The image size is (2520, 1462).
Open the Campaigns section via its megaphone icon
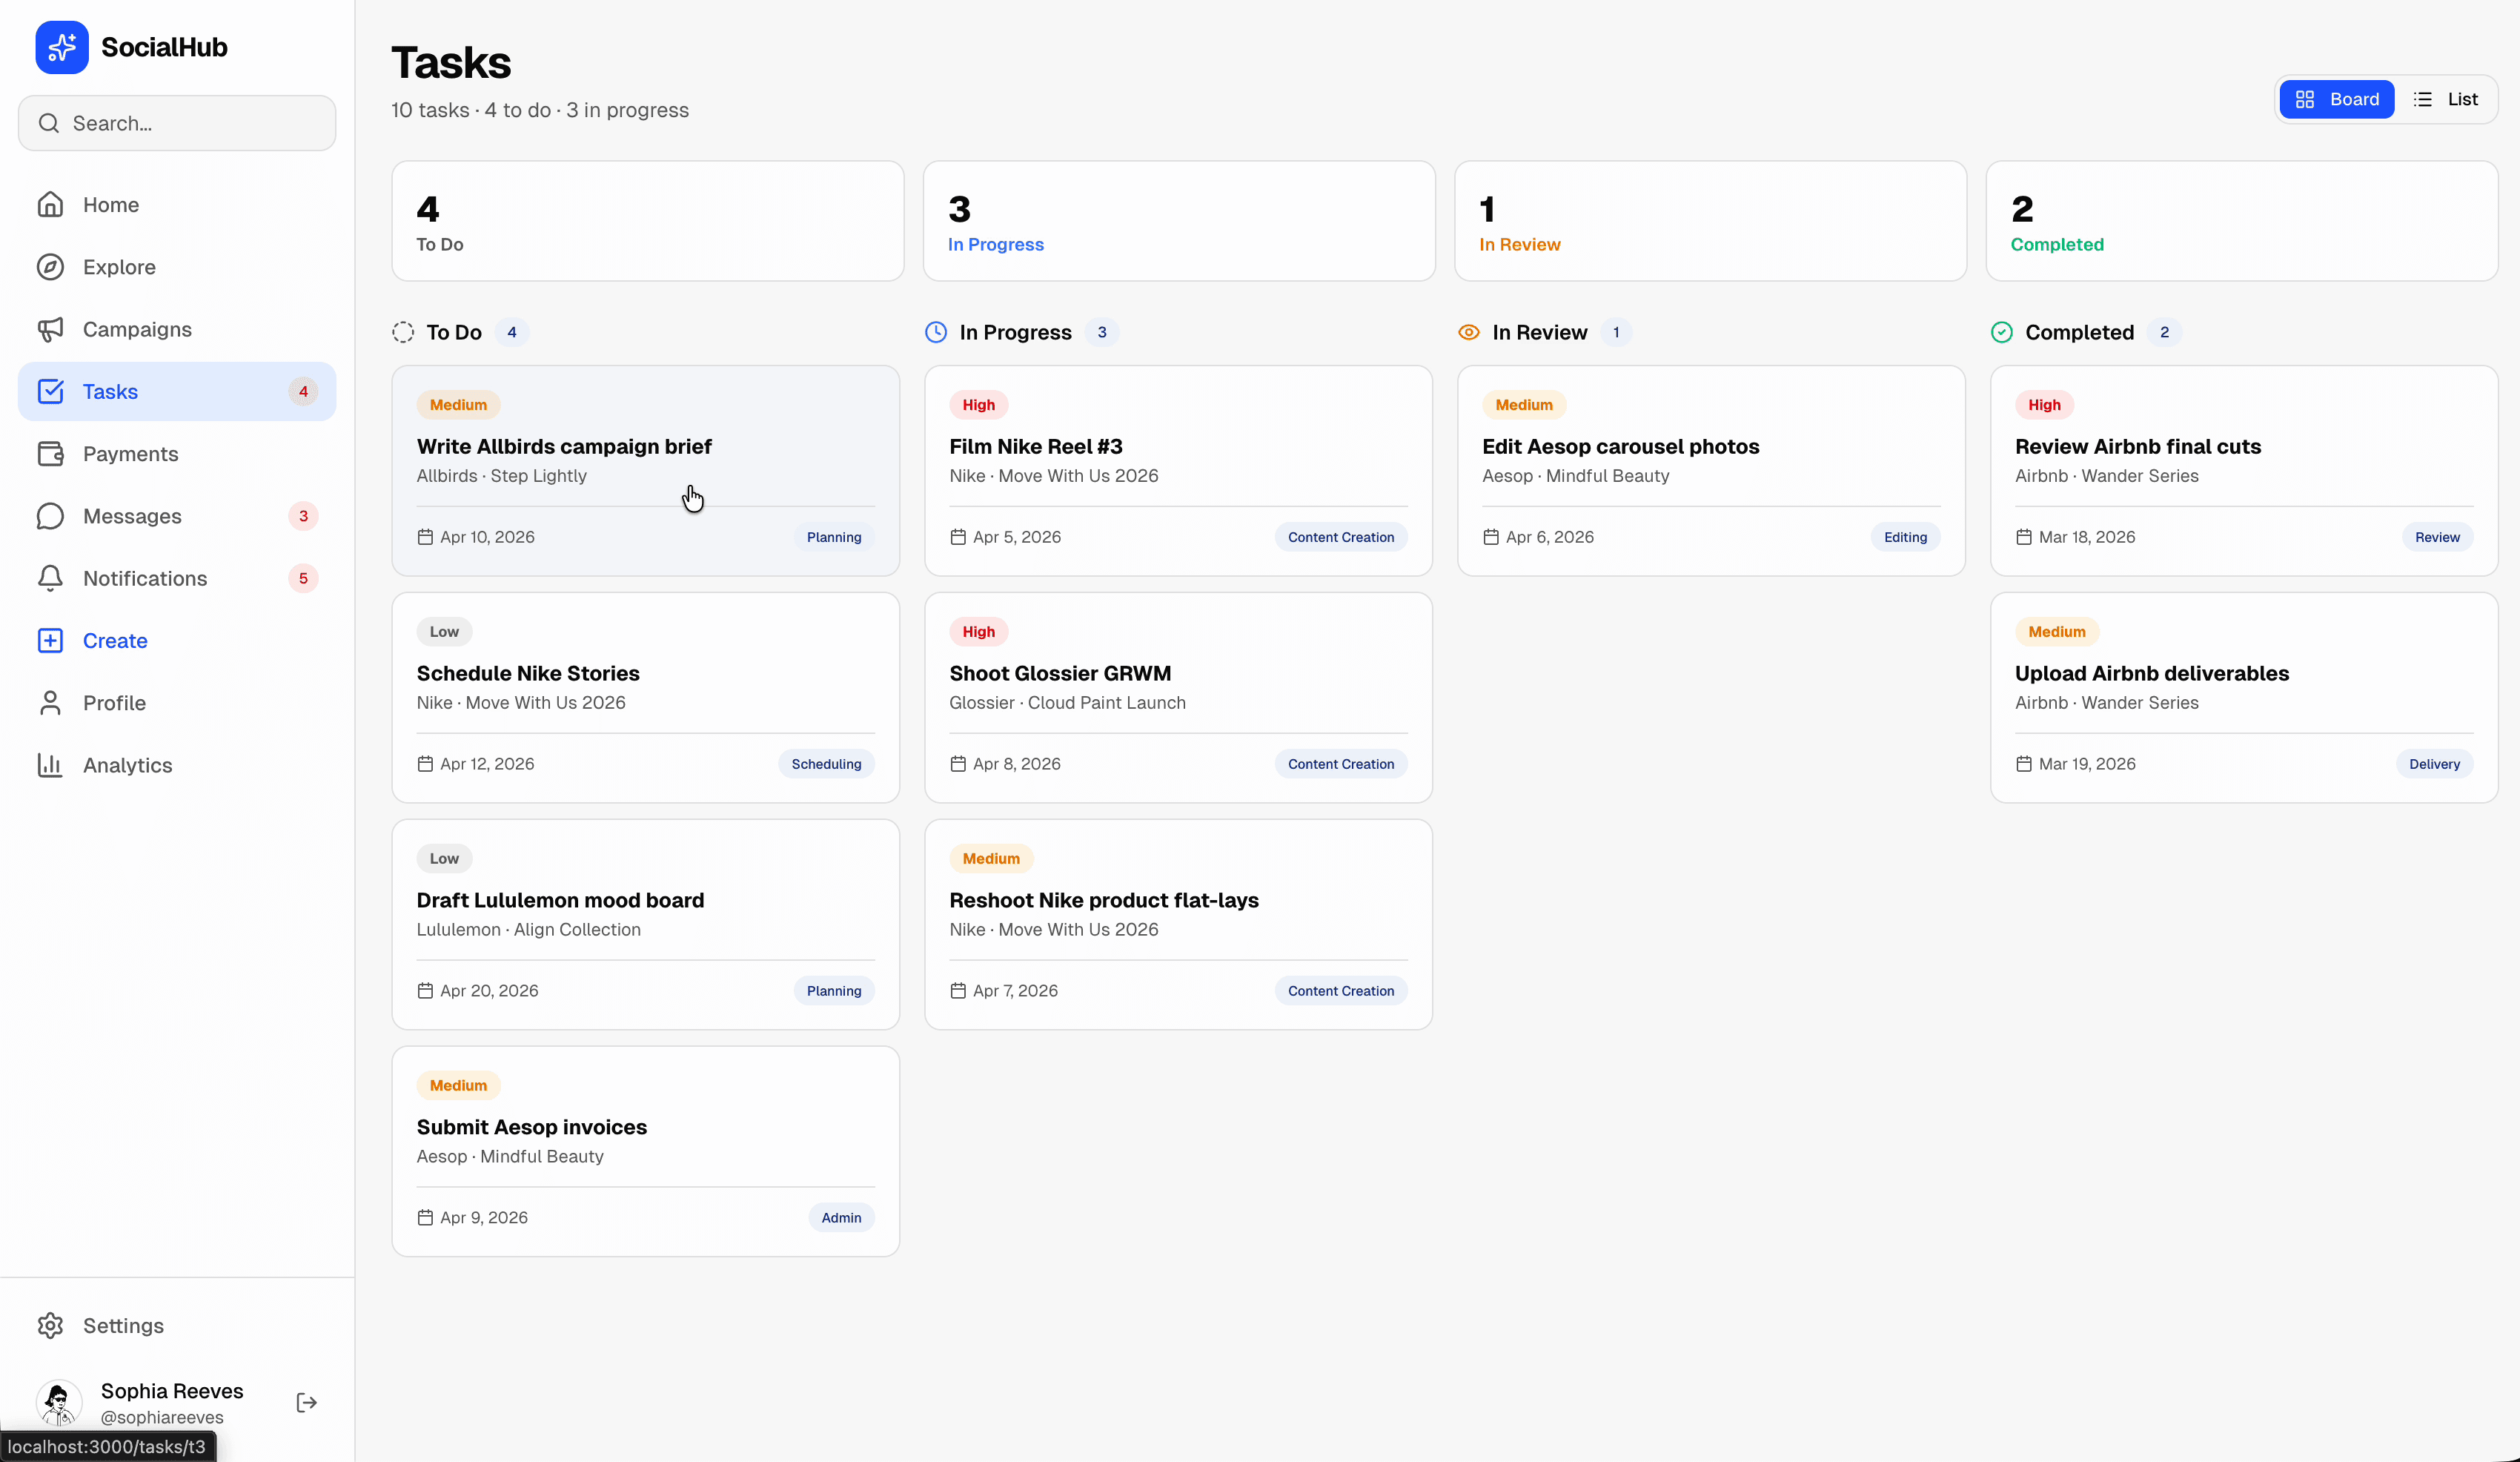tap(50, 329)
